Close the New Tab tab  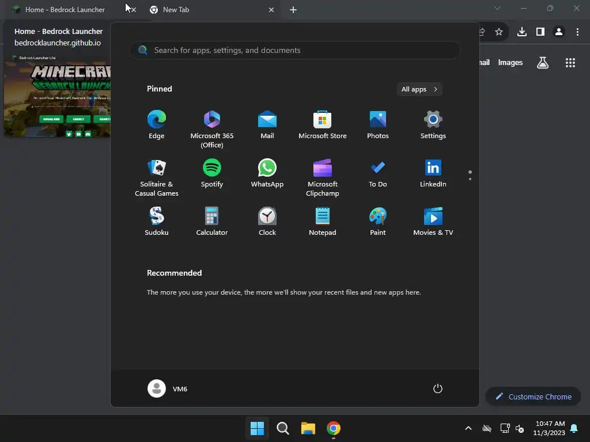click(271, 10)
